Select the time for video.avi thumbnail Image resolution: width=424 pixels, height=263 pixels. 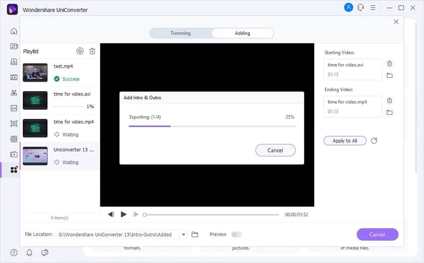tap(35, 101)
